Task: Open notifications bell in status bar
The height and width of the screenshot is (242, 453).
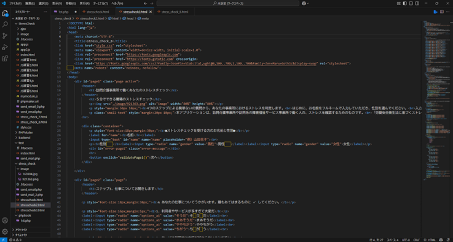Action: 448,240
